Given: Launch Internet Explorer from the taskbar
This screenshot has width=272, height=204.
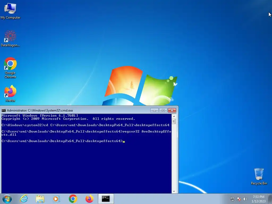Looking at the screenshot, I should (x=24, y=199).
